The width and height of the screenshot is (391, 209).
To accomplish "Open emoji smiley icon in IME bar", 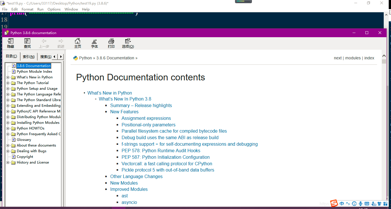I will click(354, 204).
